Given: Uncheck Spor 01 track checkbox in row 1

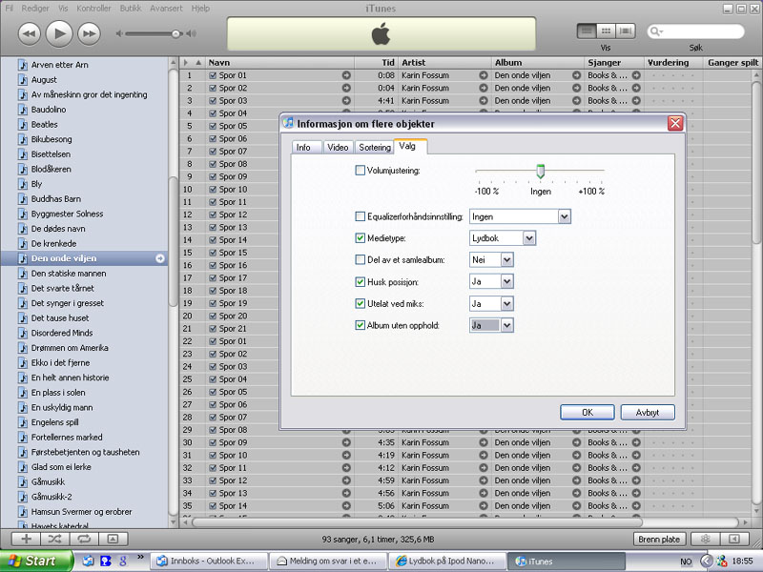Looking at the screenshot, I should pyautogui.click(x=213, y=75).
